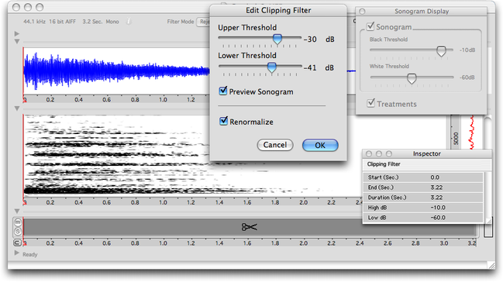The image size is (503, 282).
Task: Click the window resize grip corner
Action: [491, 265]
